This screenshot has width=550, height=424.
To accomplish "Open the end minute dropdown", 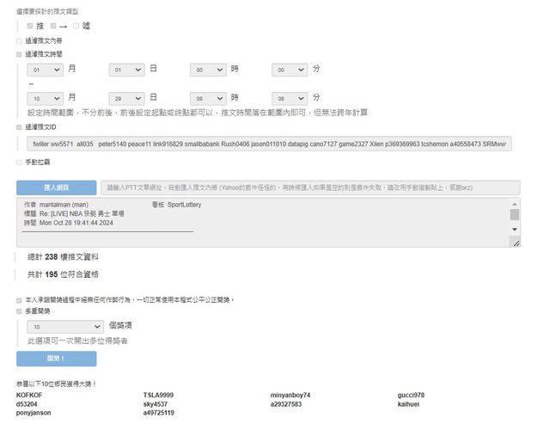I will click(290, 98).
